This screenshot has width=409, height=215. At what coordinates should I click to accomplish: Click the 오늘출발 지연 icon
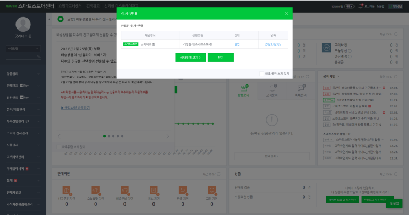96,190
